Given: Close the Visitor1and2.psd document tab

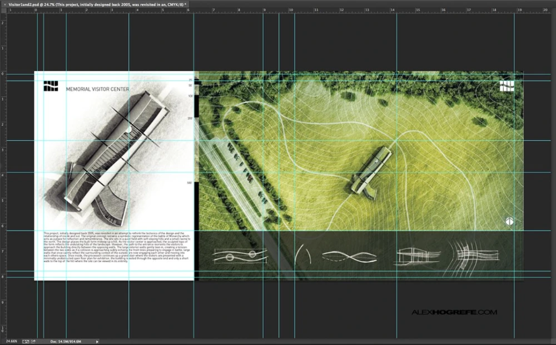Looking at the screenshot, I should (x=4, y=4).
